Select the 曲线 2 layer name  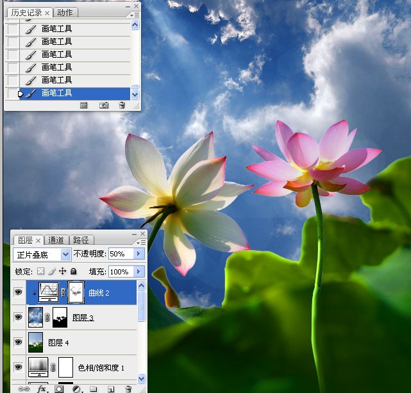point(99,292)
